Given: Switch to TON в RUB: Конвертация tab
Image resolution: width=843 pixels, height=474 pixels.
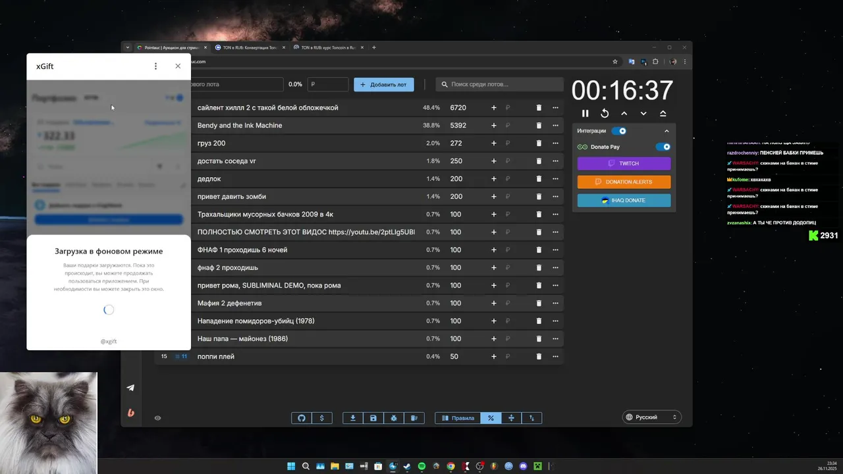Looking at the screenshot, I should 250,47.
